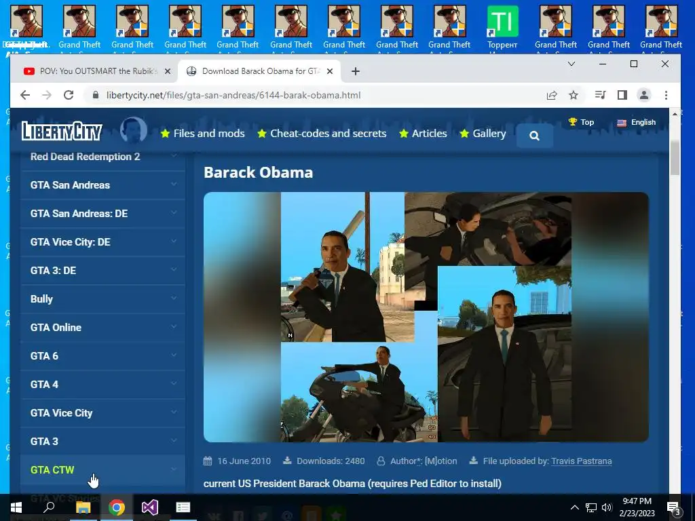Open the Chrome side panel
This screenshot has width=695, height=521.
coord(622,95)
